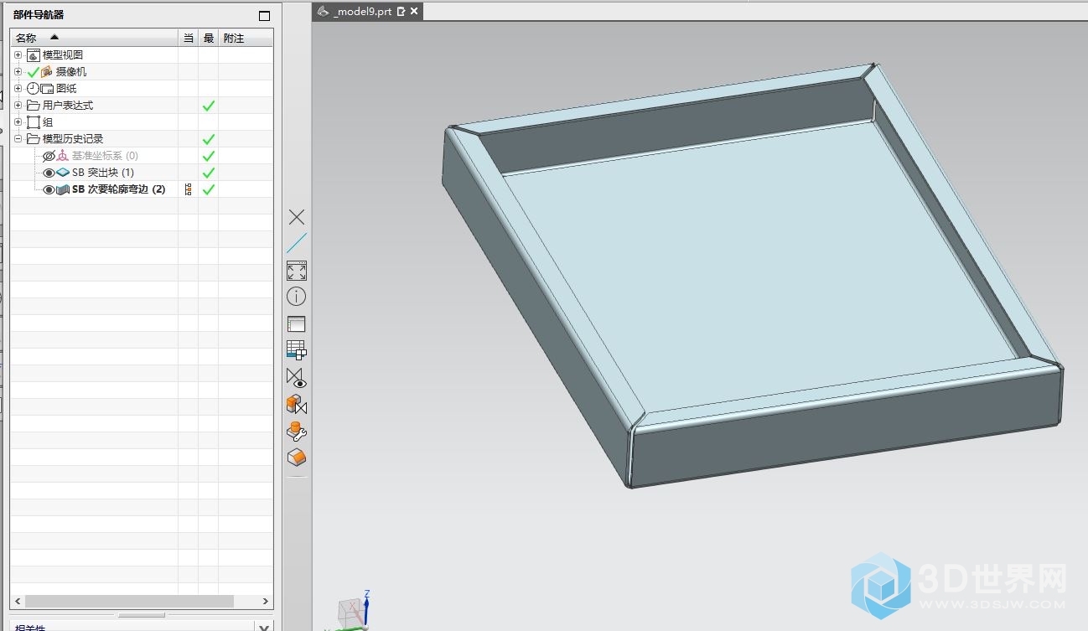Image resolution: width=1088 pixels, height=631 pixels.
Task: Open the information icon
Action: tap(297, 297)
